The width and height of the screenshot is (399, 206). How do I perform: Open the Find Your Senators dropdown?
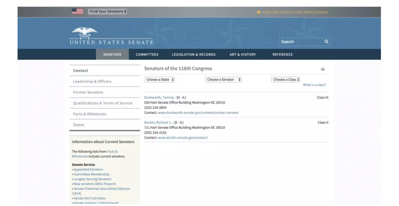click(108, 11)
